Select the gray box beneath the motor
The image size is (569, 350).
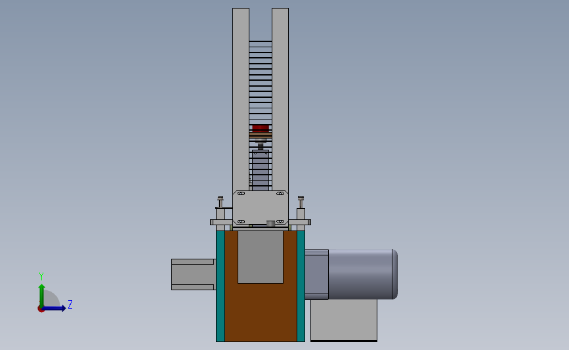click(344, 320)
